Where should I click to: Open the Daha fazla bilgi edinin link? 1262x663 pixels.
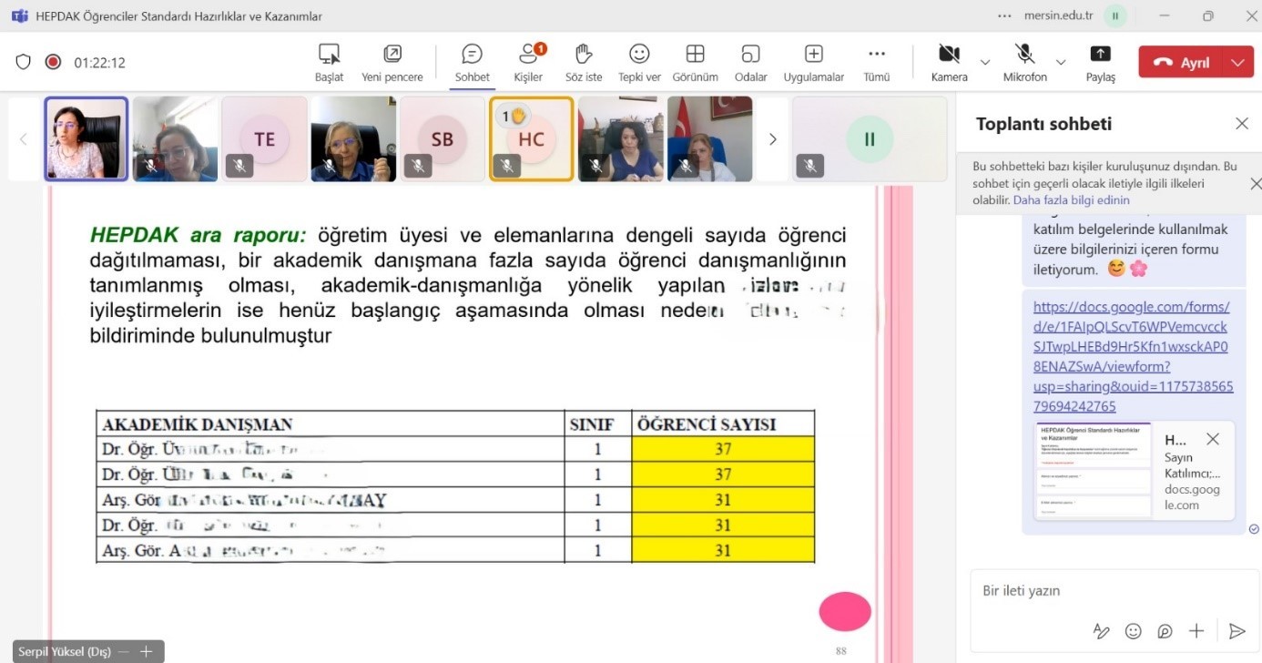click(1071, 200)
